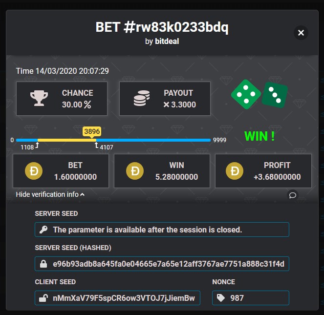Select the hashed server seed text field
The width and height of the screenshot is (324, 315).
(162, 264)
